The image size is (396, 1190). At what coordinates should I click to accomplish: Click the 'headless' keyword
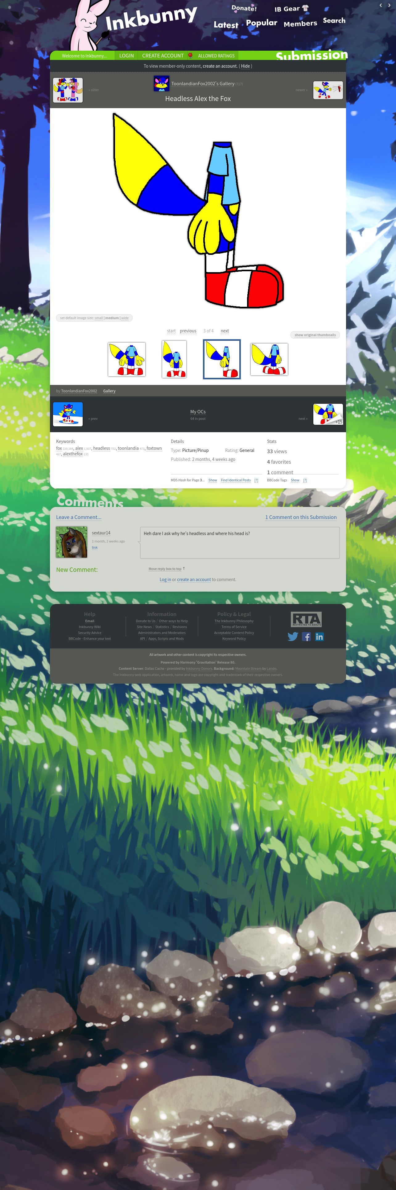101,448
